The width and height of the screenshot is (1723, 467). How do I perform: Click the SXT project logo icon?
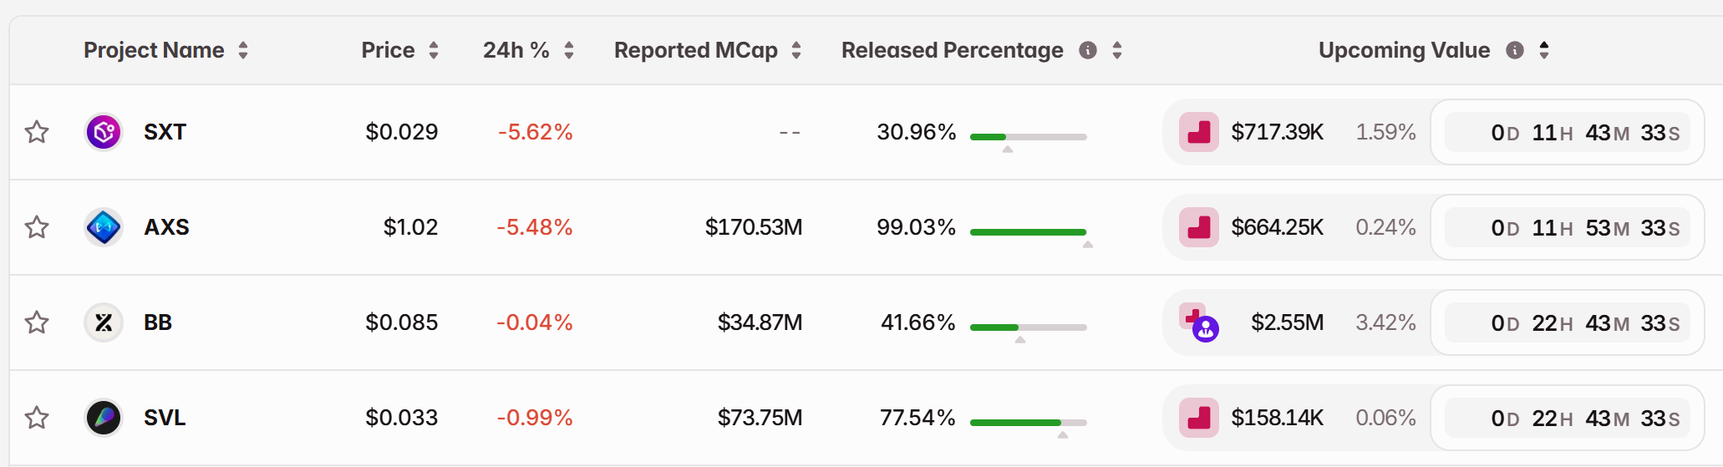[104, 132]
